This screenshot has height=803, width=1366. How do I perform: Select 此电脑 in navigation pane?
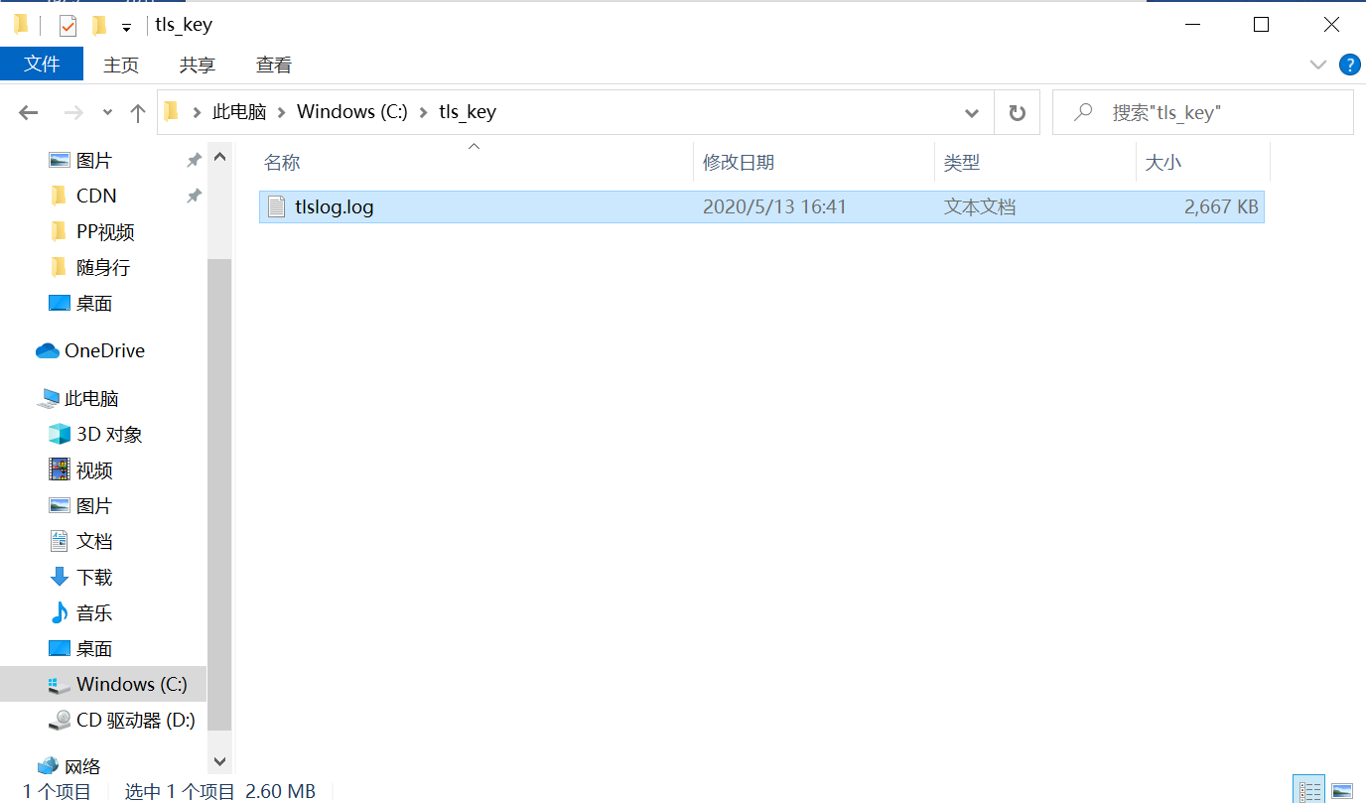pyautogui.click(x=91, y=398)
